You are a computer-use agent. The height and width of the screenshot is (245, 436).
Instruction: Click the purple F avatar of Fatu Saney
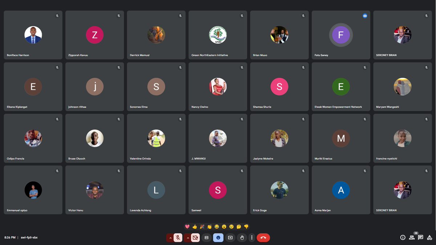(341, 35)
